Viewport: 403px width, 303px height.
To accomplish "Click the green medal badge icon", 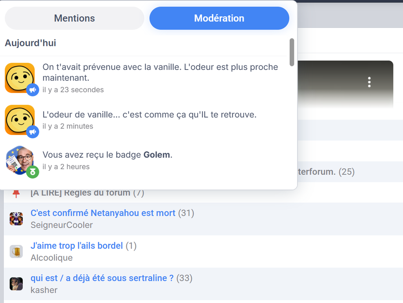I will coord(33,172).
